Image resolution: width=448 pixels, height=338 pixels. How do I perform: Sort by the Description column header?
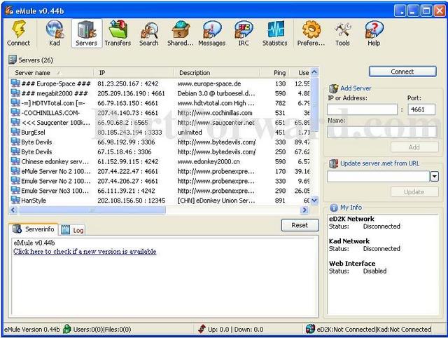[x=217, y=73]
